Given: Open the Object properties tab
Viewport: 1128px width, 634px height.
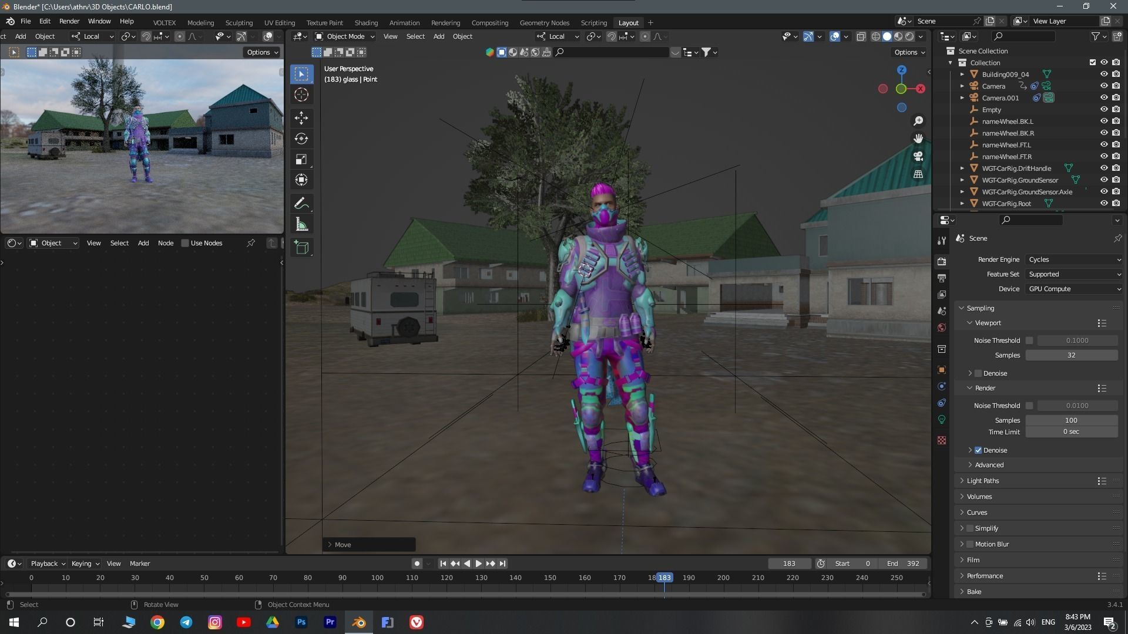Looking at the screenshot, I should click(x=942, y=370).
